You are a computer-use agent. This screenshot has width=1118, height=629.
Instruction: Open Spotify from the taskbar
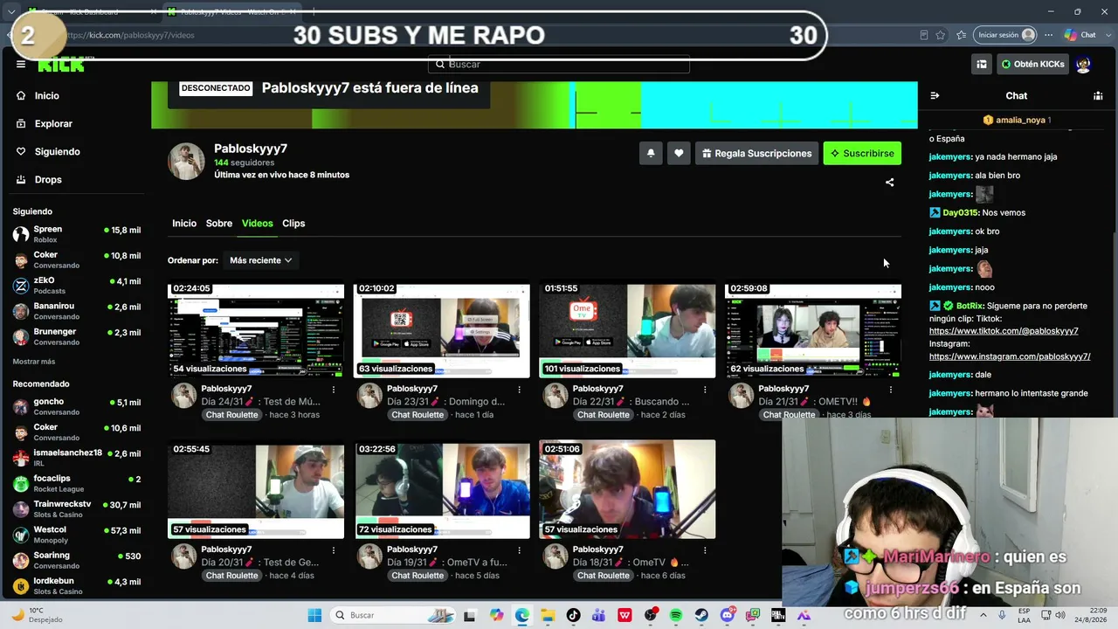point(676,615)
